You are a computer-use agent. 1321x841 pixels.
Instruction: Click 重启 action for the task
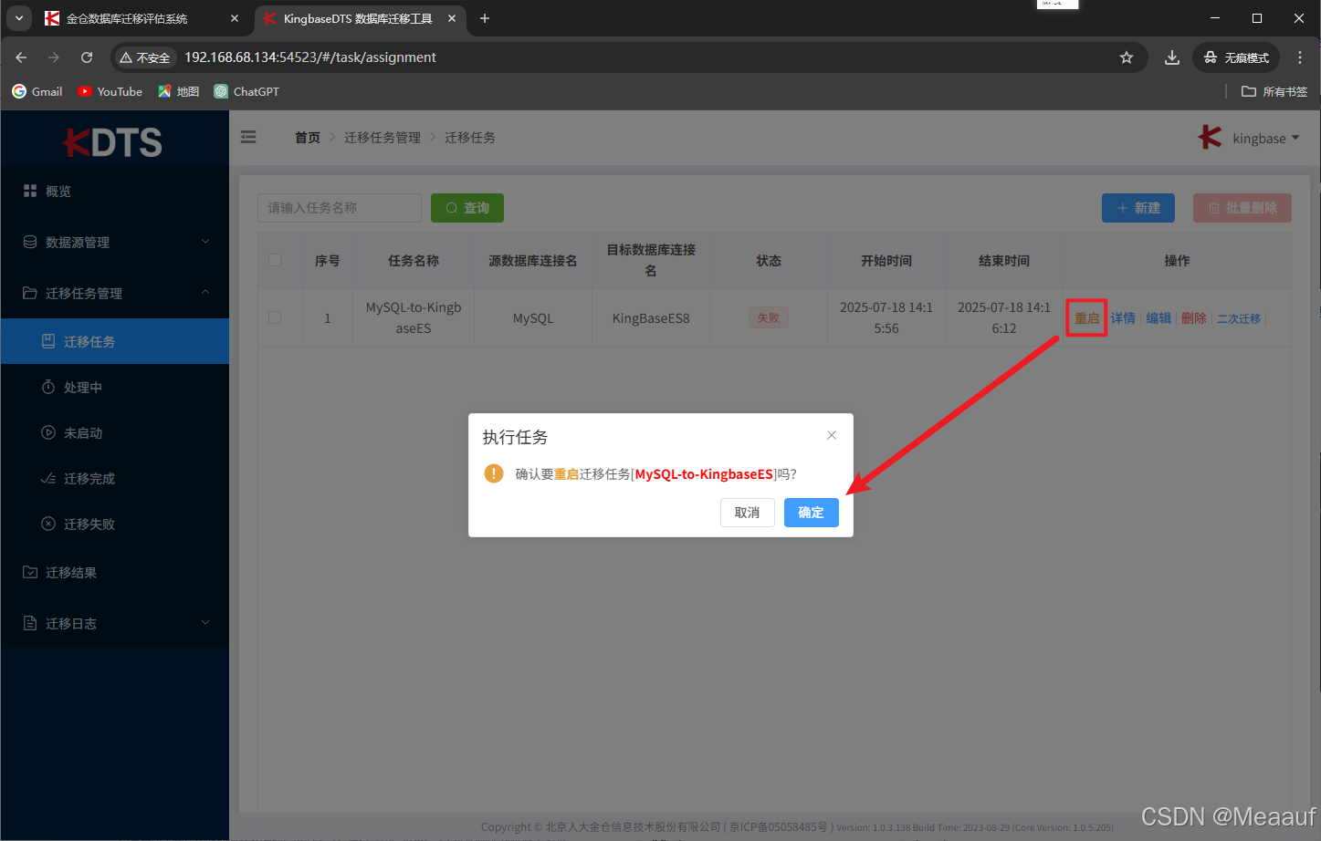pyautogui.click(x=1086, y=318)
